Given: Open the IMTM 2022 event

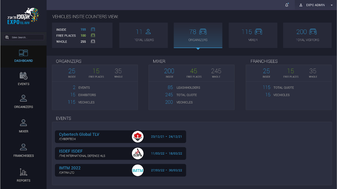Looking at the screenshot, I should [70, 168].
